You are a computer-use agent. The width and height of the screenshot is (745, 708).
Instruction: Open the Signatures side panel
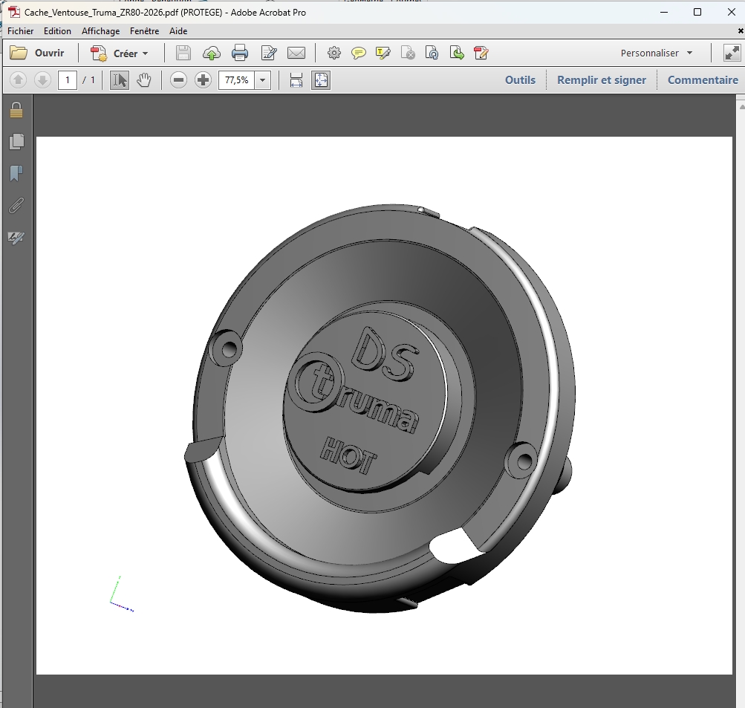point(16,238)
